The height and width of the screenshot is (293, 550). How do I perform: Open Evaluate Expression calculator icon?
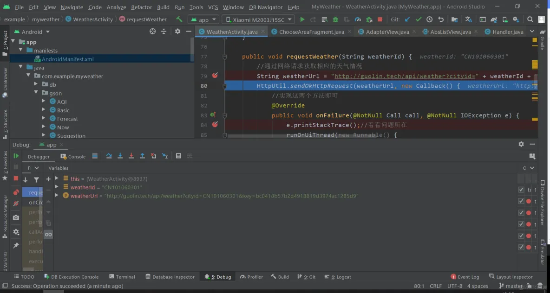point(178,156)
